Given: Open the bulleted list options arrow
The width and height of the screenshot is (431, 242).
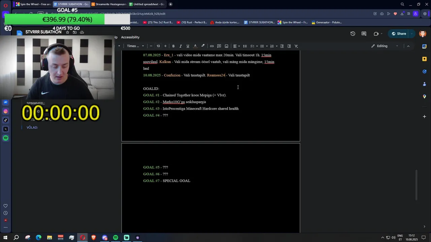Looking at the screenshot, I should coord(267,46).
